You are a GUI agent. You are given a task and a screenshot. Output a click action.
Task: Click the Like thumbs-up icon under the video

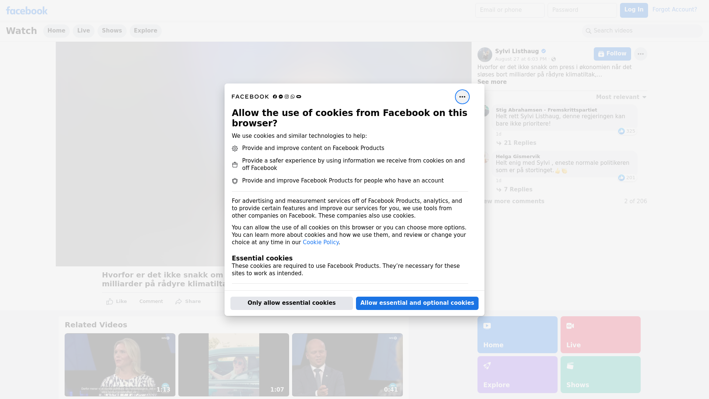pyautogui.click(x=110, y=301)
